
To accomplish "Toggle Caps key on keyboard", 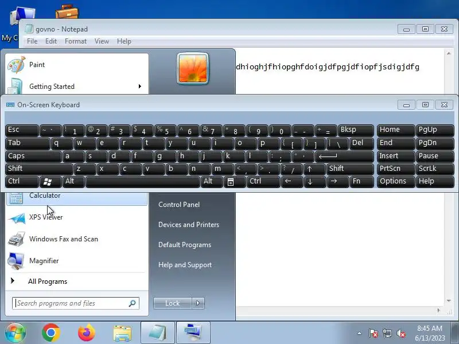I will tap(33, 156).
